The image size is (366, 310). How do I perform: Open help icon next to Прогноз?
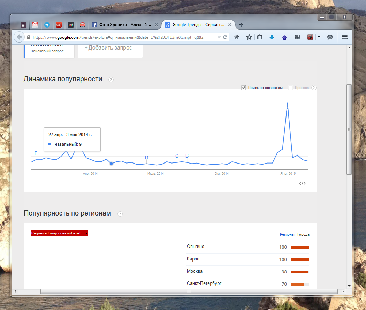click(314, 88)
